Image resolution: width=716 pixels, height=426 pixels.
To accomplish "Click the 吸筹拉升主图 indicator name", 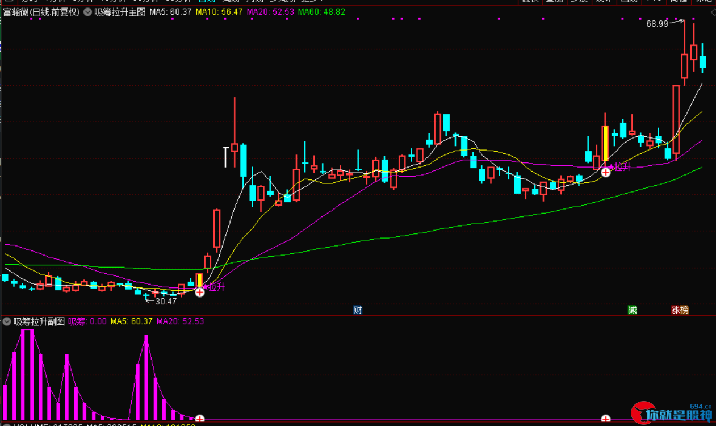I will 120,11.
